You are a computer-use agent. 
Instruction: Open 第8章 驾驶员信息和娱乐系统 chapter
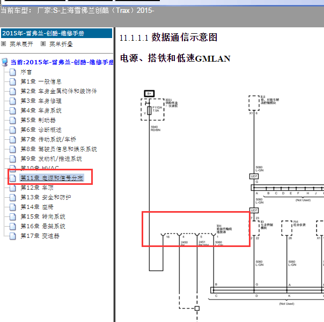click(58, 149)
